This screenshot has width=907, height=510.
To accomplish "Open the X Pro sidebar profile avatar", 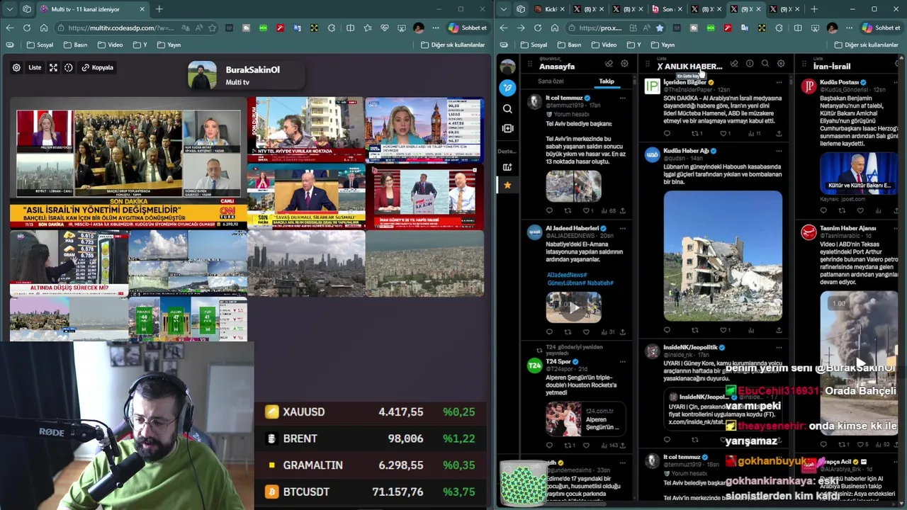I will (x=507, y=67).
